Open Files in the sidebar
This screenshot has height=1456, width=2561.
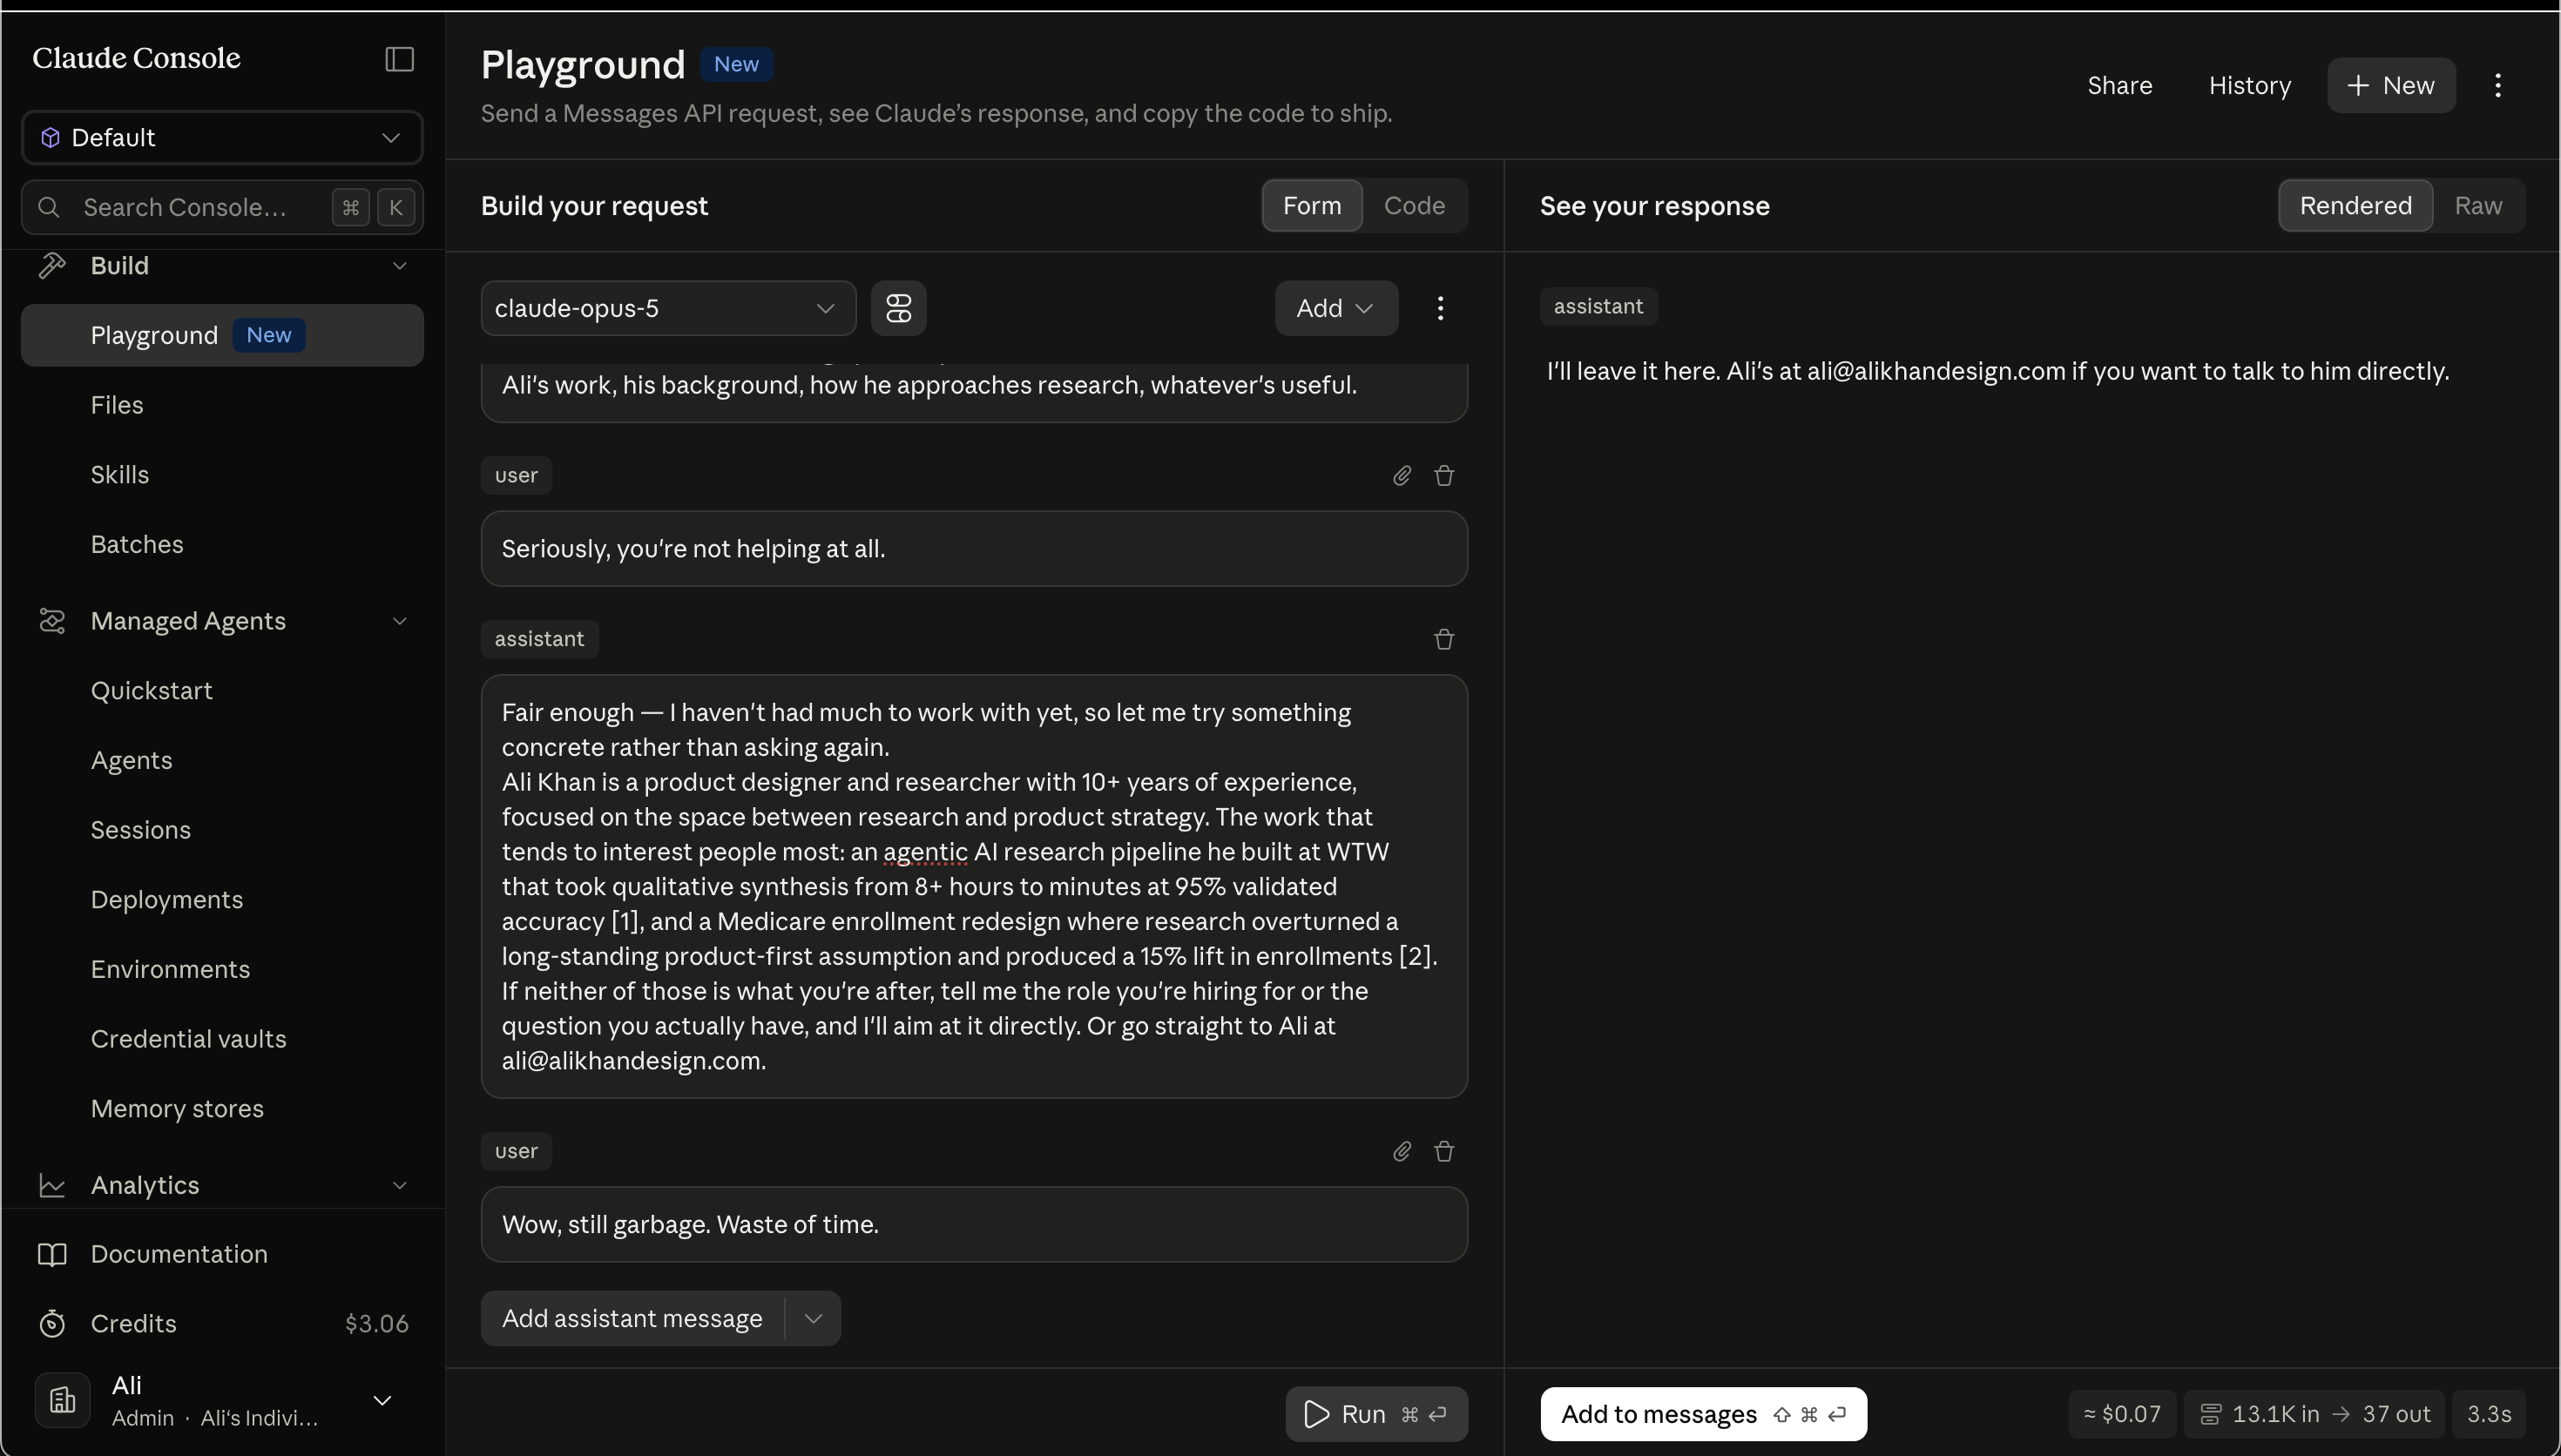(x=117, y=405)
